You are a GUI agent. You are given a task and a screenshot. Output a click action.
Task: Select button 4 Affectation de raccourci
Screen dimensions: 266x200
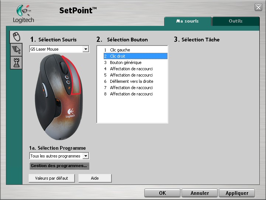coord(135,69)
